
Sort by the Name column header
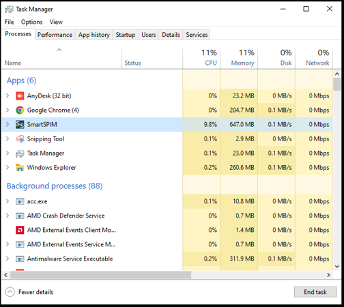pos(61,58)
